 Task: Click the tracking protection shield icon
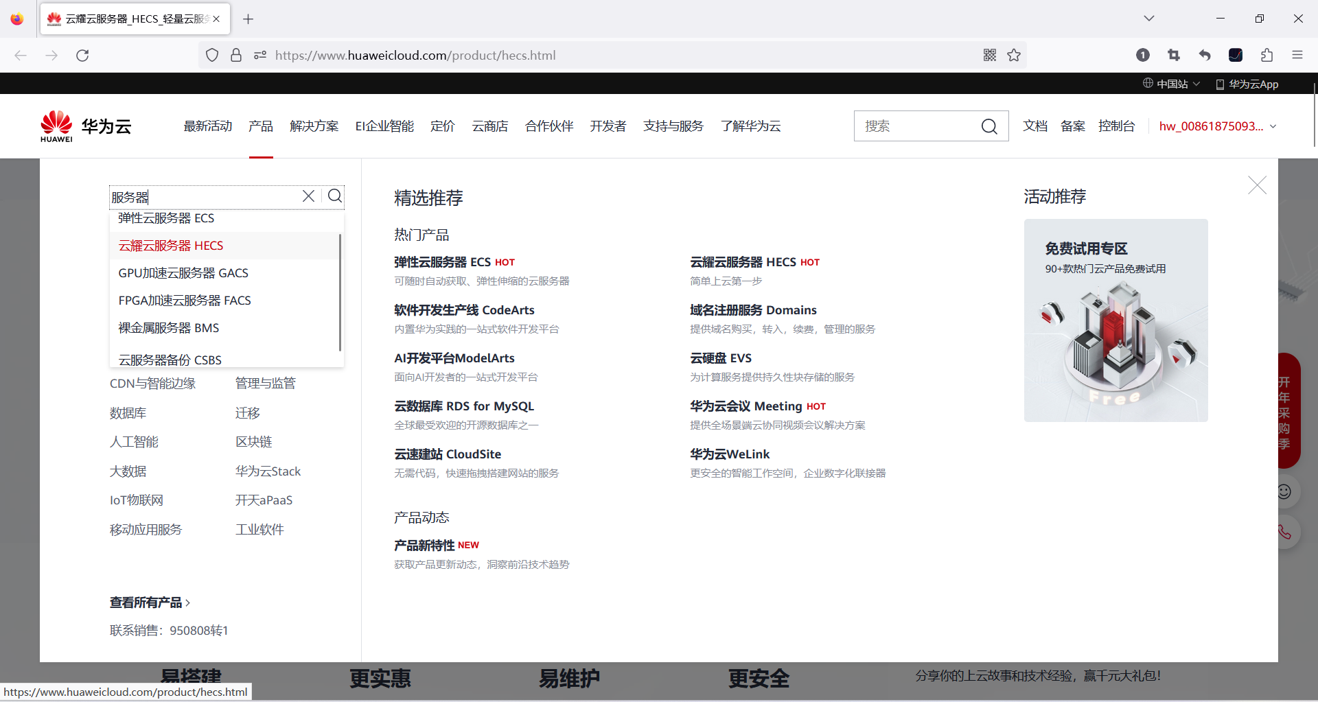[211, 55]
